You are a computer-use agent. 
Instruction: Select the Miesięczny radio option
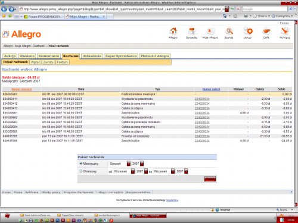tap(80, 164)
